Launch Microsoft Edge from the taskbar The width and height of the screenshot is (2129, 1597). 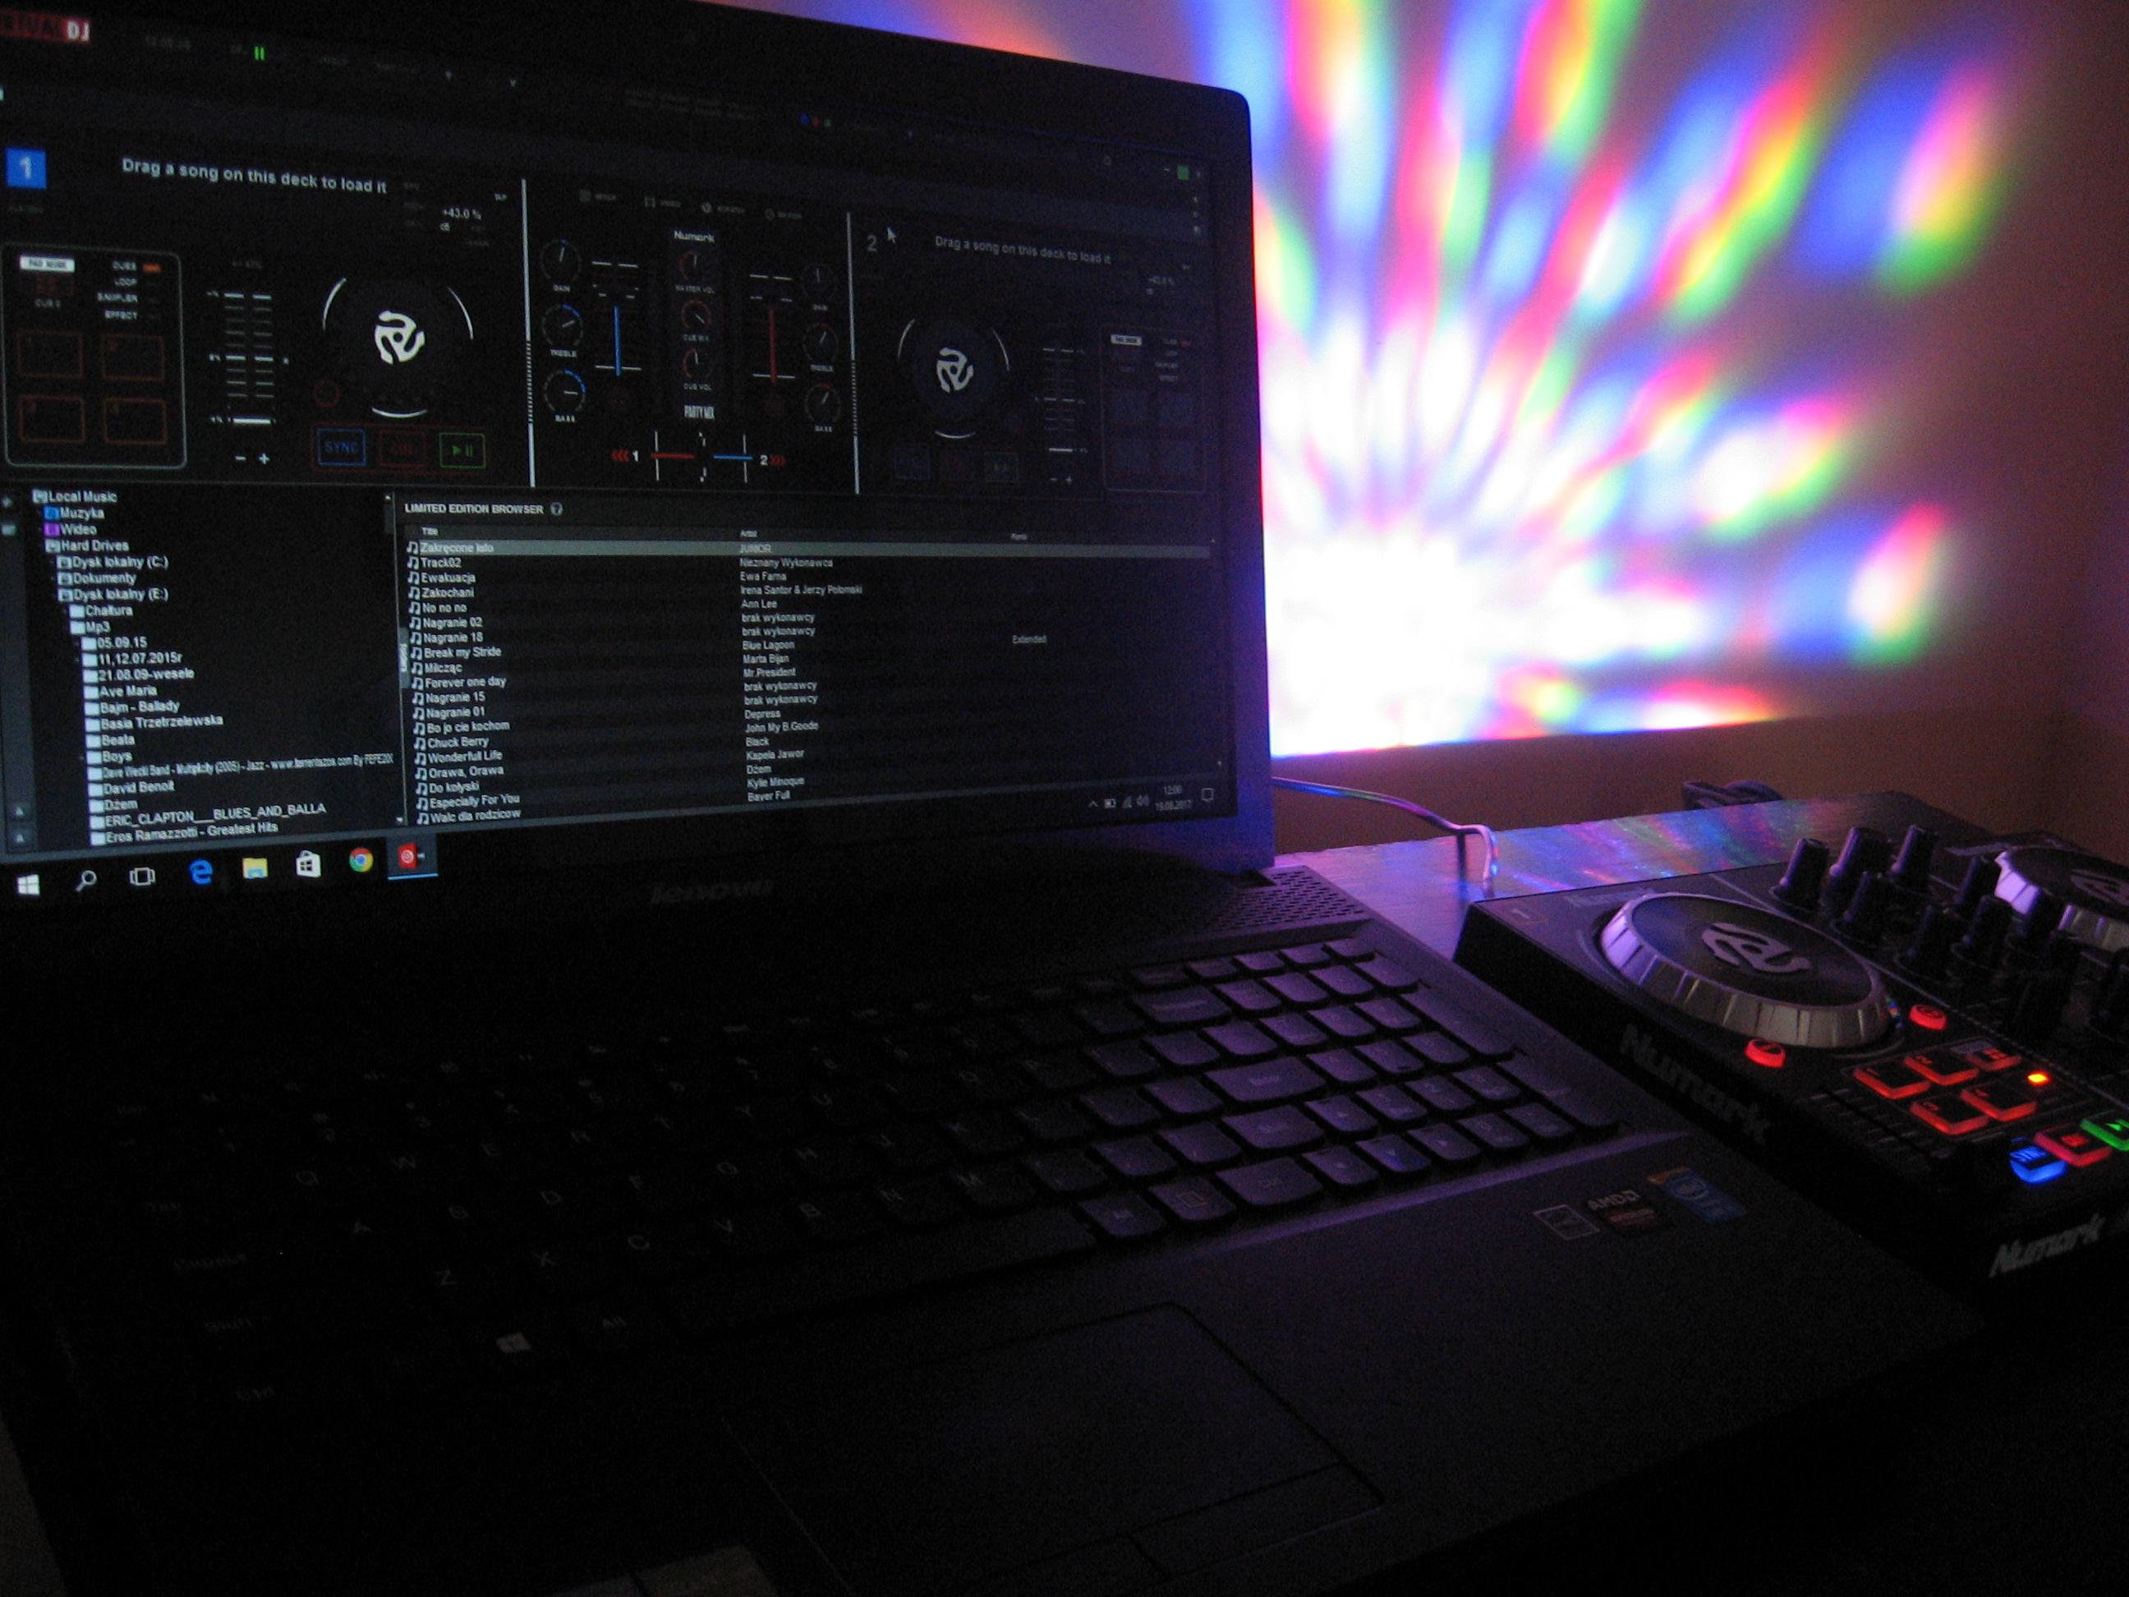point(200,872)
